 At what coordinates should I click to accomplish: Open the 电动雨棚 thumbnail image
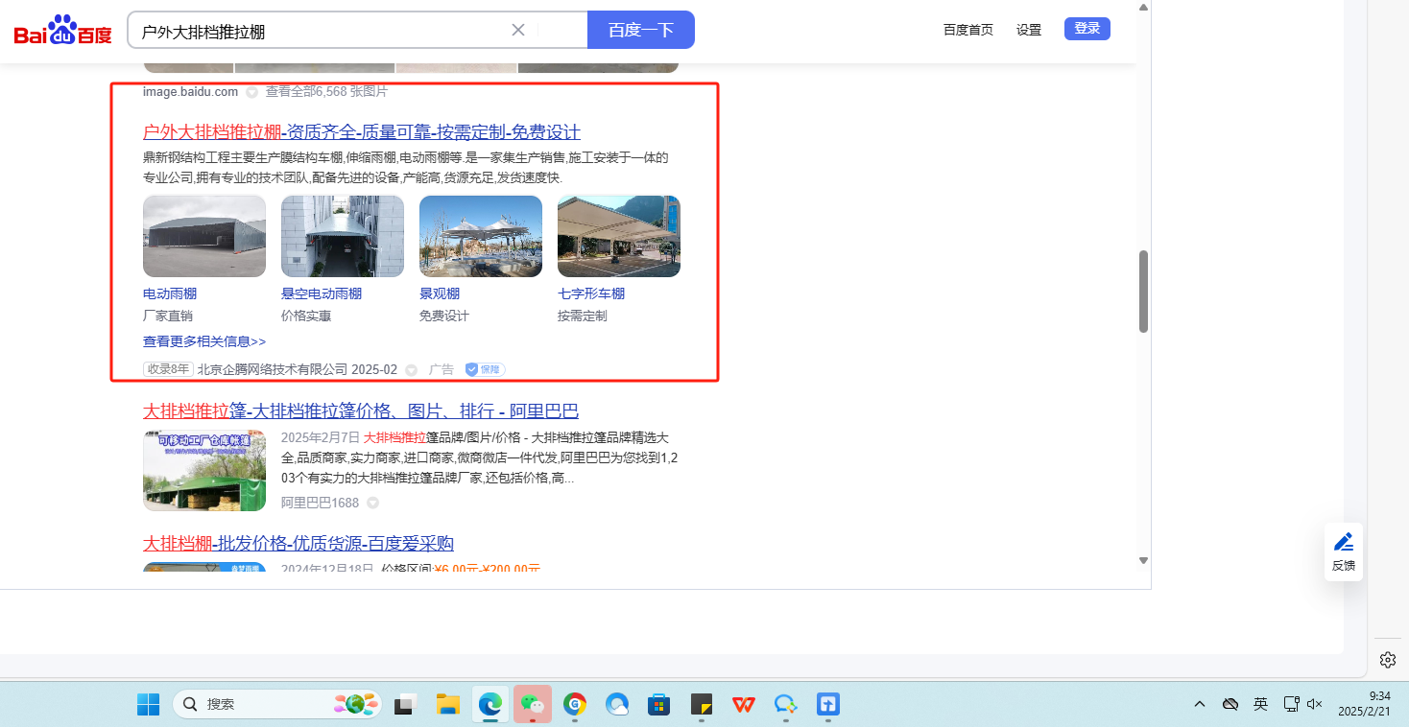[204, 237]
